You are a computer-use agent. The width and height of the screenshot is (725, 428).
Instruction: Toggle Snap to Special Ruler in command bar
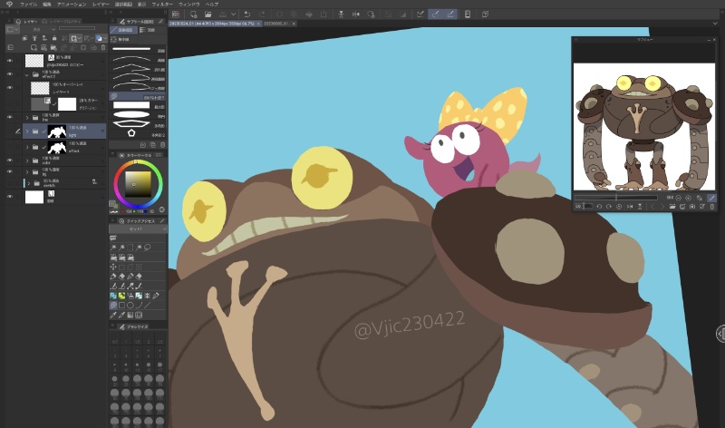click(x=436, y=15)
